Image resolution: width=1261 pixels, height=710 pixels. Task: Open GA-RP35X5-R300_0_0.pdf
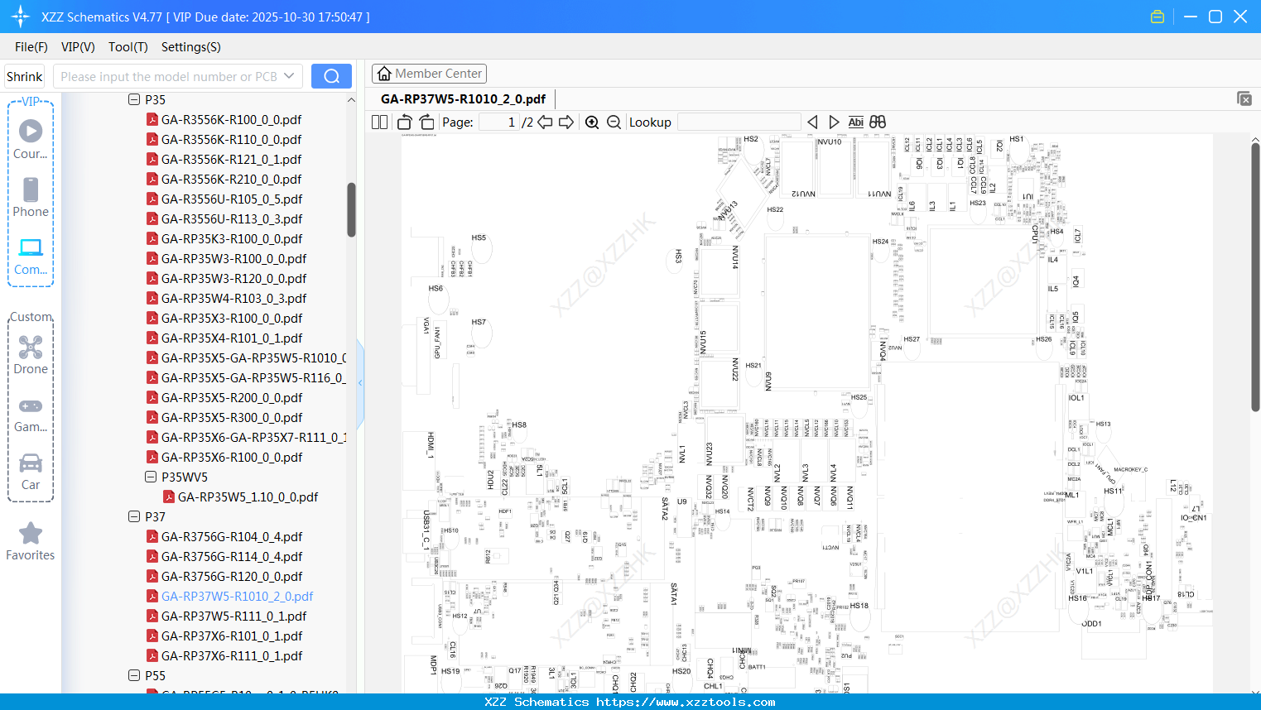[x=232, y=417]
